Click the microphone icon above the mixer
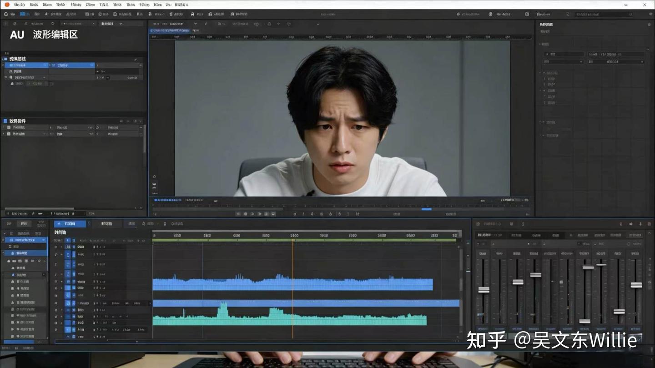This screenshot has width=655, height=368. click(621, 224)
